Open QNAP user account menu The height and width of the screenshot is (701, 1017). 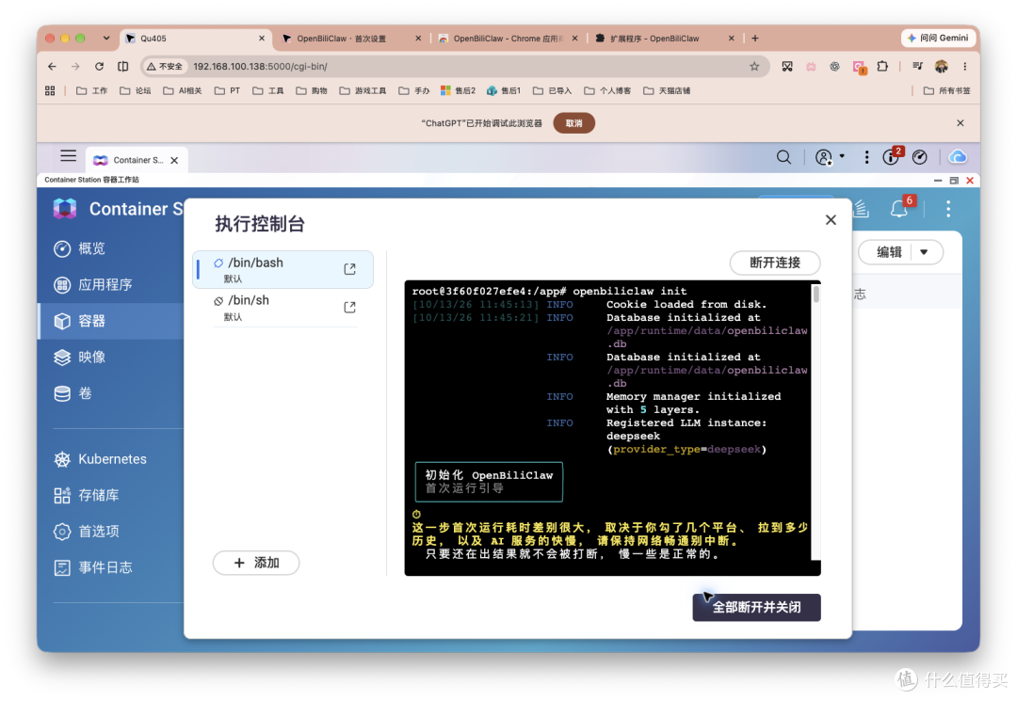coord(829,157)
